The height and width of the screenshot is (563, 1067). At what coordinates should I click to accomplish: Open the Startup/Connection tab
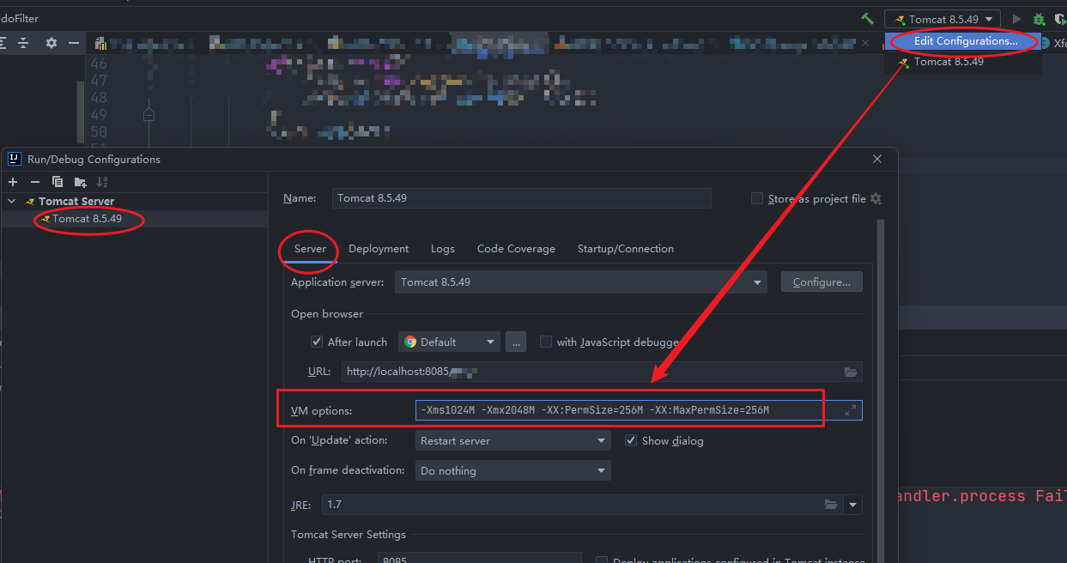click(x=626, y=249)
